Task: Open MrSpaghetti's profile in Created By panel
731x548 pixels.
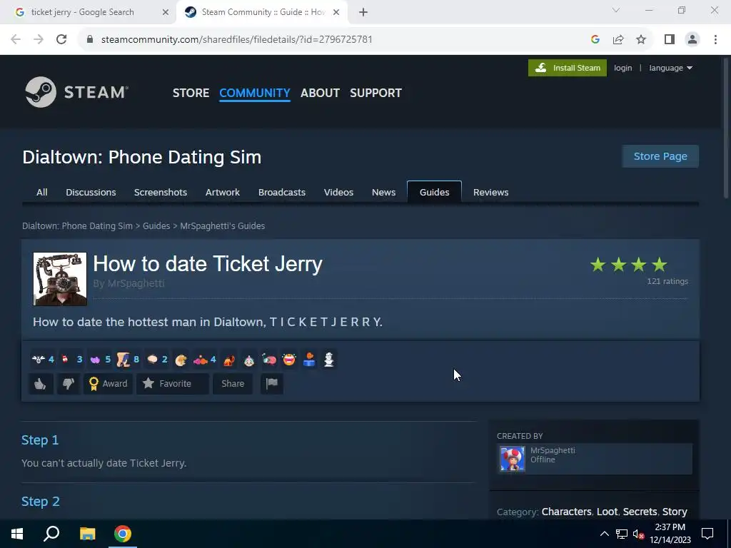Action: tap(553, 450)
